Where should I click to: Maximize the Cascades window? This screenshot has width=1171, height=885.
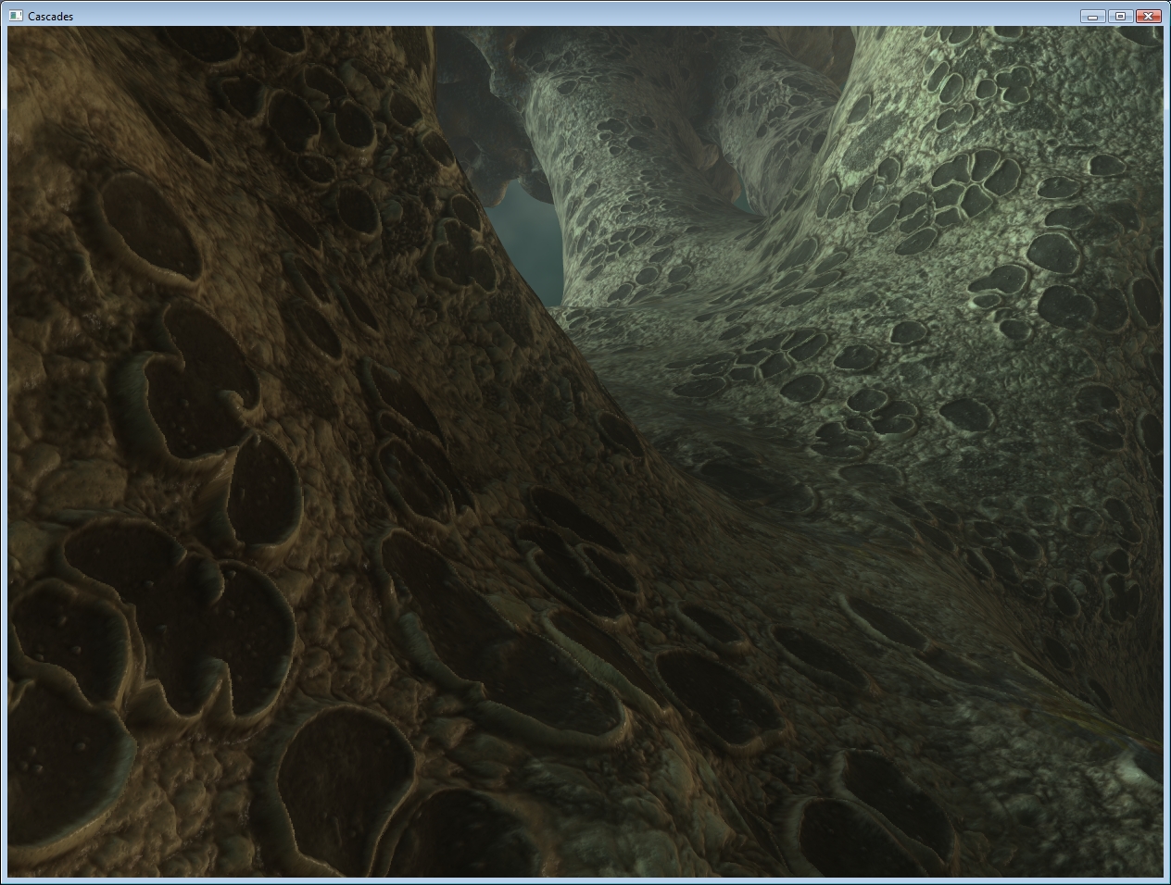click(1120, 16)
